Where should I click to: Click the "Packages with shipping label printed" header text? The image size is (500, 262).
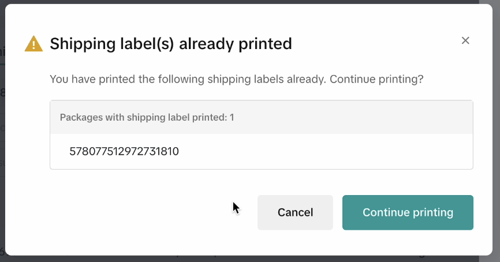pyautogui.click(x=143, y=117)
